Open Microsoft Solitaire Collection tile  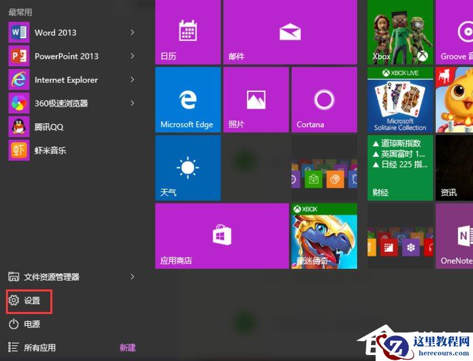tap(400, 100)
